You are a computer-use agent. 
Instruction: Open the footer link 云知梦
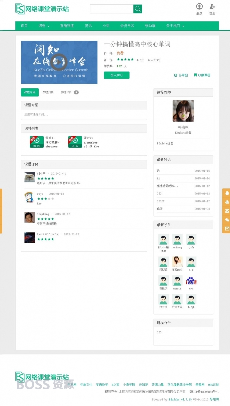pyautogui.click(x=143, y=385)
